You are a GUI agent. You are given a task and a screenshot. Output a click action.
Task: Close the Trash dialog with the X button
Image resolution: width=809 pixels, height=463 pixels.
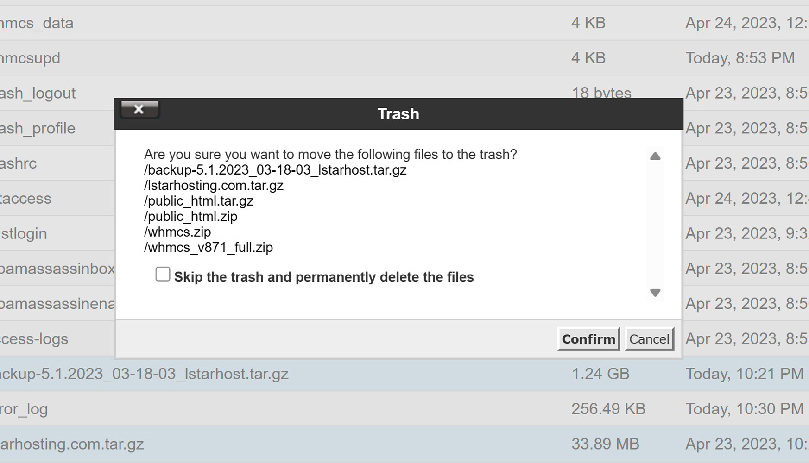click(x=139, y=110)
